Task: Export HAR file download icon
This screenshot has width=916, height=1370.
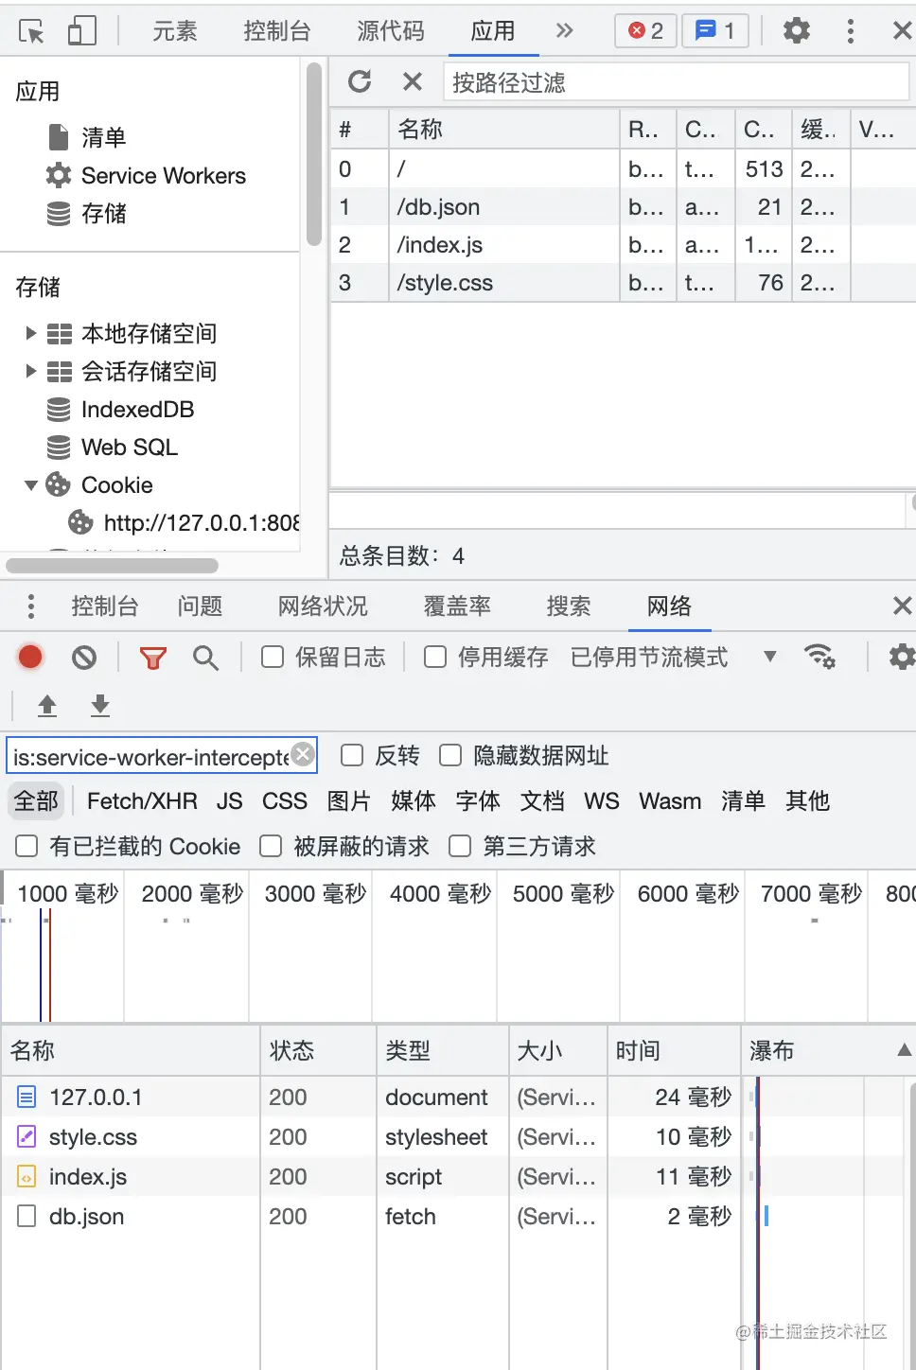Action: [x=100, y=705]
